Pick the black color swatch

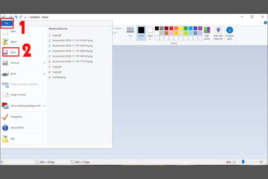pyautogui.click(x=157, y=28)
